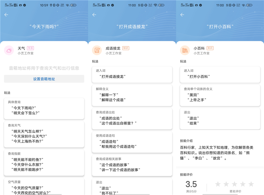Click the 成语接龙 skill book icon
264x195 pixels.
click(x=97, y=50)
